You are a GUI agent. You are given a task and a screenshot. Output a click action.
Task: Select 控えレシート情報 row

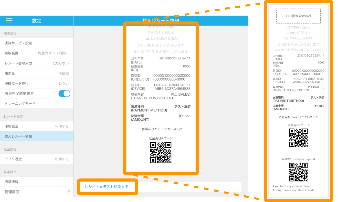pyautogui.click(x=37, y=136)
